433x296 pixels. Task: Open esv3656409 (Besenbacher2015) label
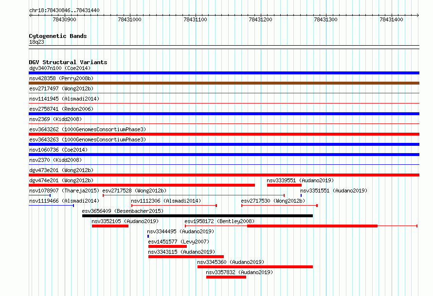pyautogui.click(x=123, y=211)
